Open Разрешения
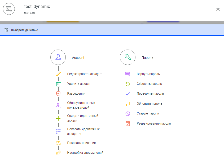 [x=76, y=94]
